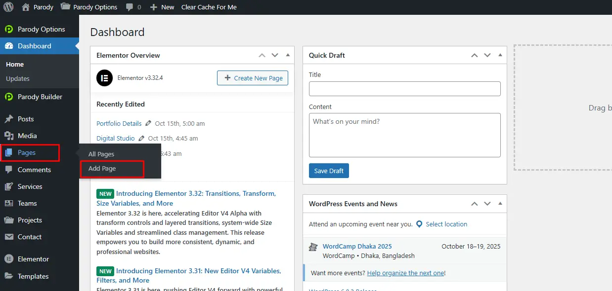Click the Templates folder icon

tap(9, 276)
